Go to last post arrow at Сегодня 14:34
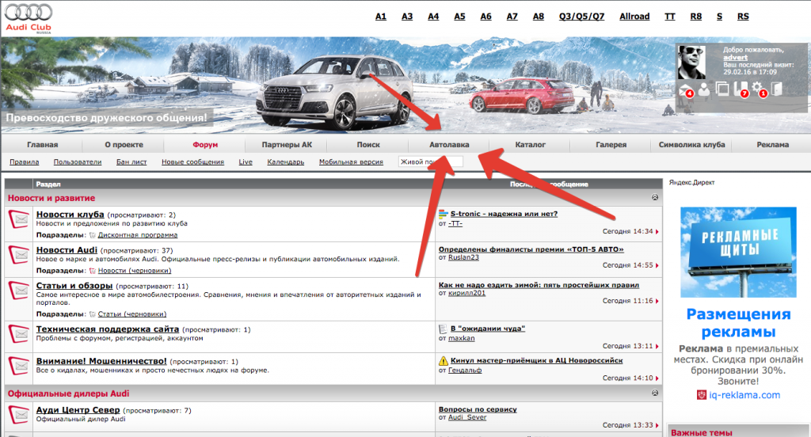 tap(657, 232)
